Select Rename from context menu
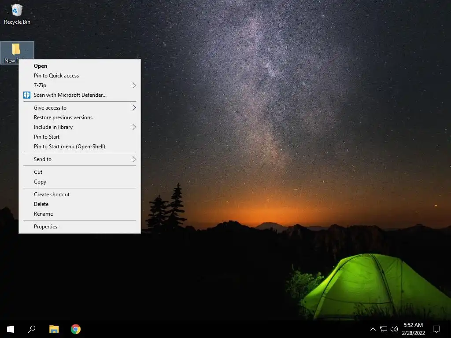451x338 pixels. [x=80, y=214]
